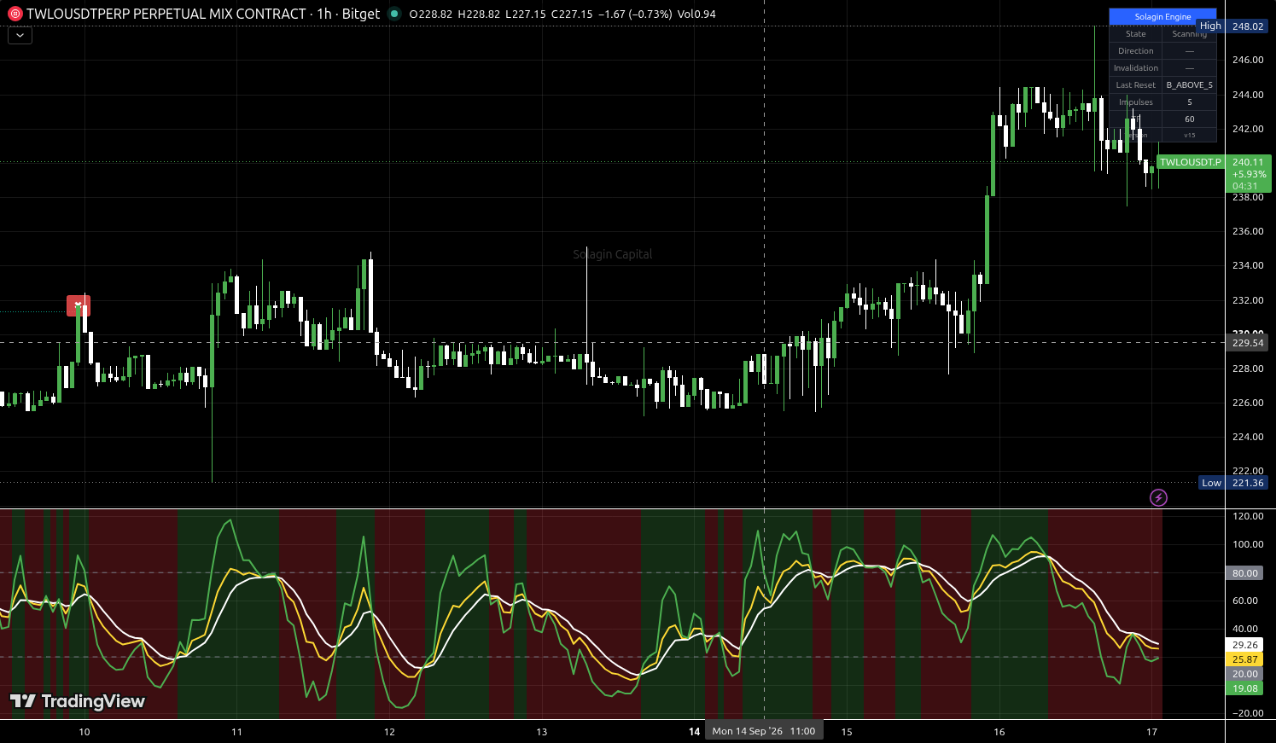Image resolution: width=1276 pixels, height=743 pixels.
Task: Click the 80.00 indicator level label
Action: point(1245,573)
